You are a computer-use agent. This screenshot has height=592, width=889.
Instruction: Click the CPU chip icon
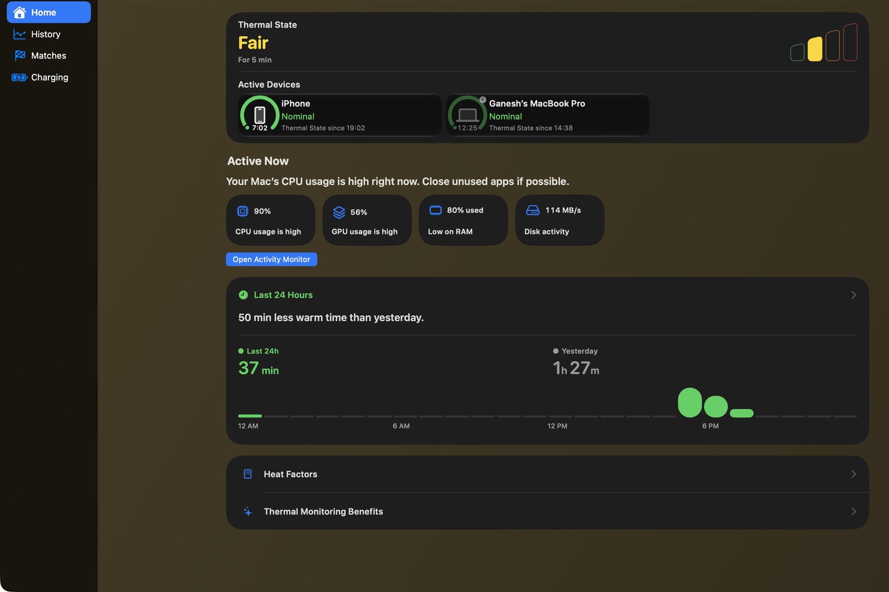pyautogui.click(x=242, y=211)
